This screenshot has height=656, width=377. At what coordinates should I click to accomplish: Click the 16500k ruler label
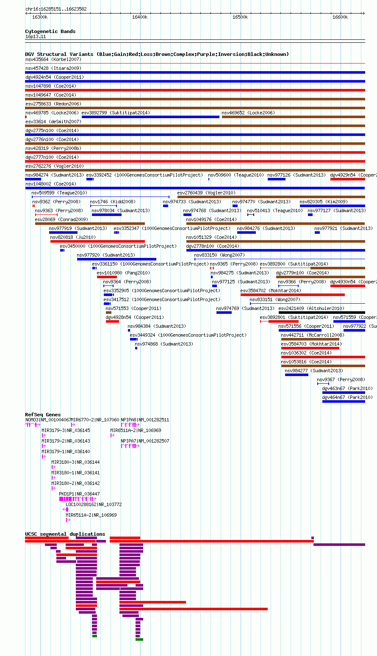[x=240, y=17]
